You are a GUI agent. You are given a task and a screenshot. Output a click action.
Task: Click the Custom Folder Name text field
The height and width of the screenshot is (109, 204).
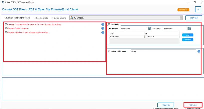coord(163,51)
